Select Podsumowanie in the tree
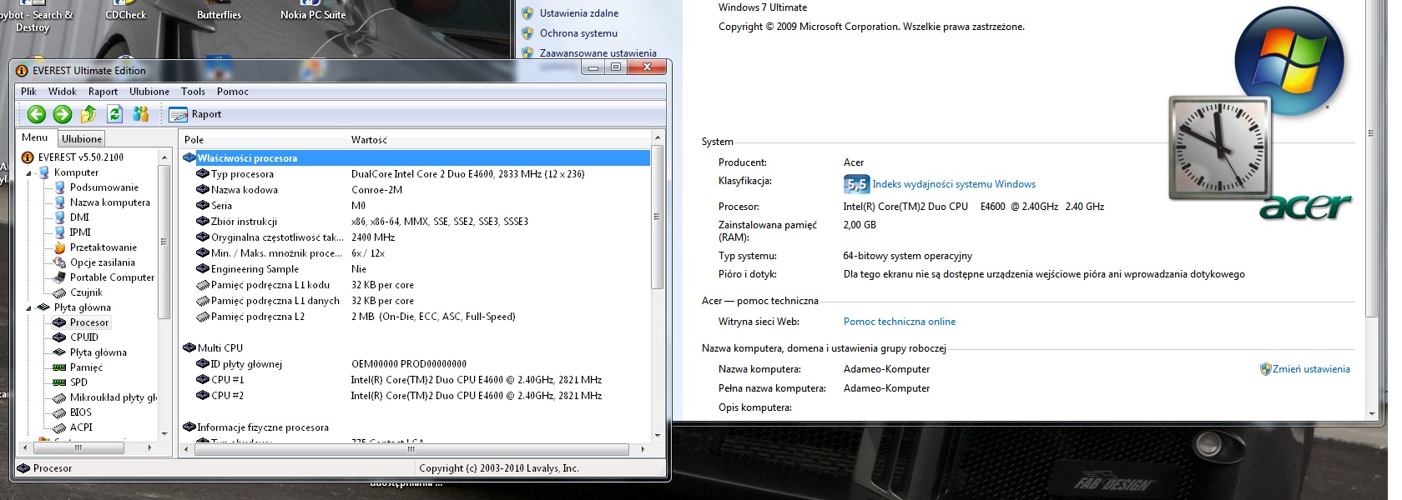Viewport: 1402px width, 500px height. (104, 187)
